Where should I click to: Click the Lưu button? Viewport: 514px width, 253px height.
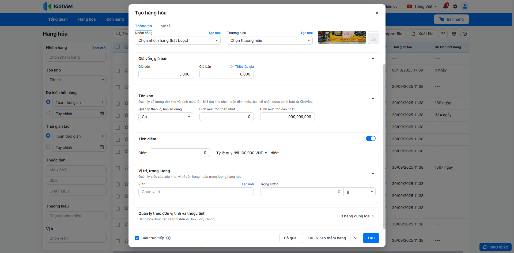371,238
